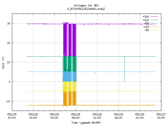Click the x-axis label 051126 00:00
Image resolution: width=166 pixels, height=125 pixels.
point(33,116)
